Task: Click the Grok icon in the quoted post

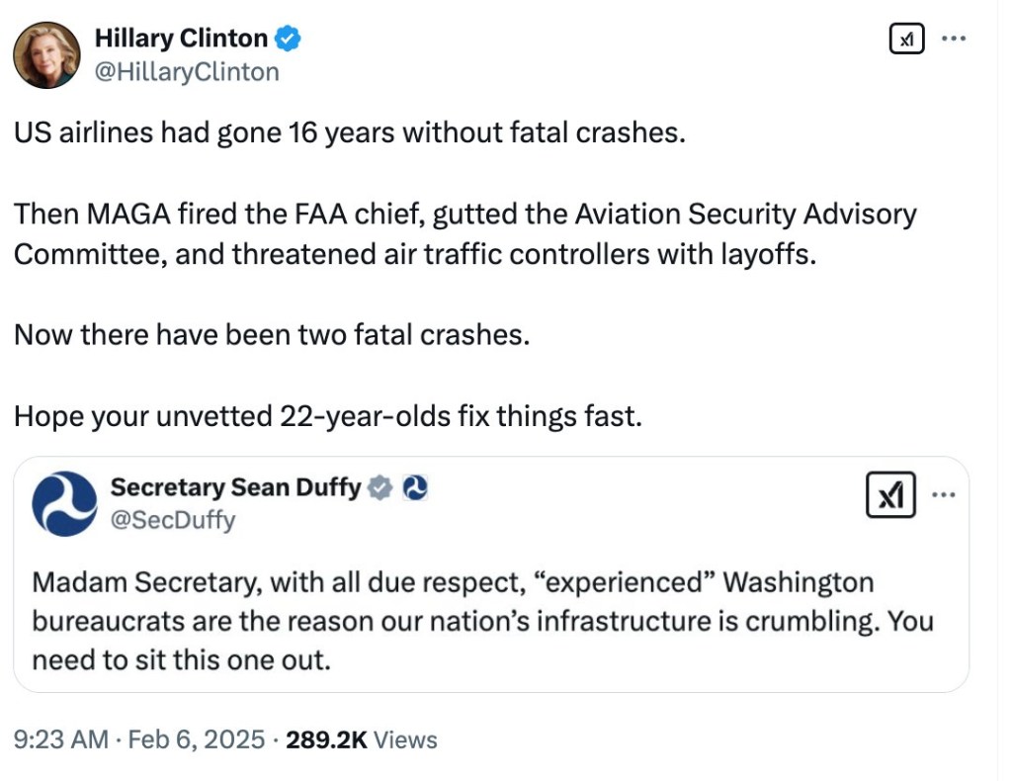Action: pos(890,494)
